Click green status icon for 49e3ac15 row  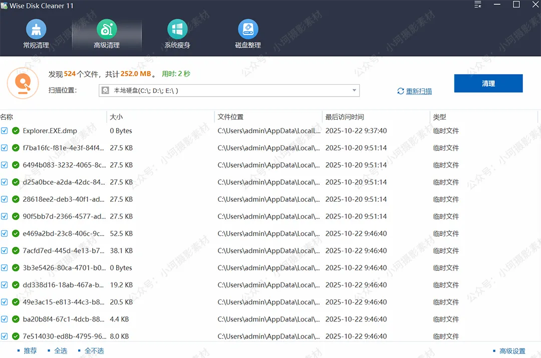point(16,302)
